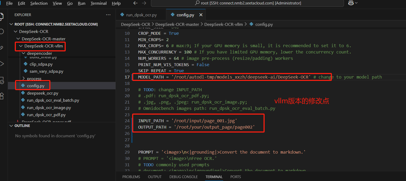
Task: Switch to the PROBLEMS panel tab
Action: (x=131, y=177)
